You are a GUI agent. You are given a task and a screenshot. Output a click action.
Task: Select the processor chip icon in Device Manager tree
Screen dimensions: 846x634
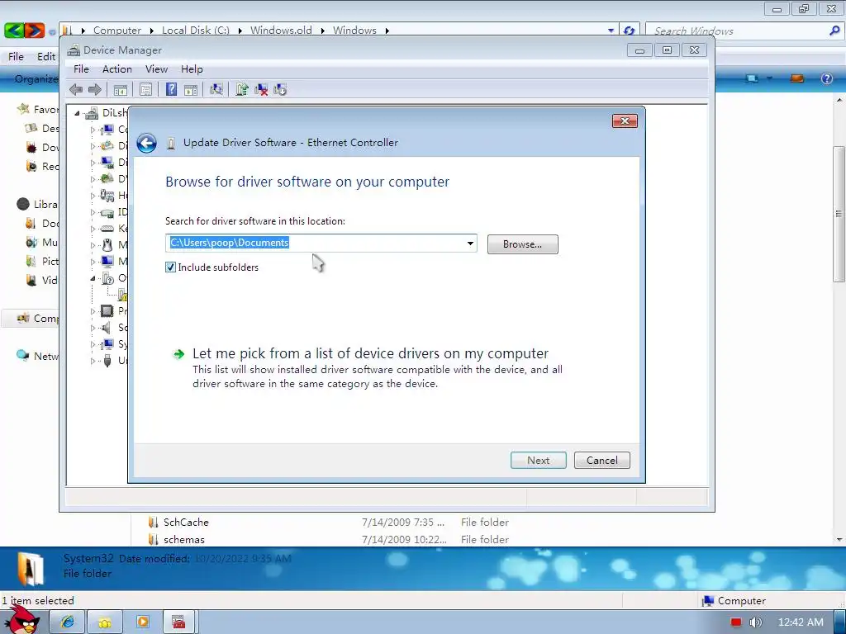107,311
